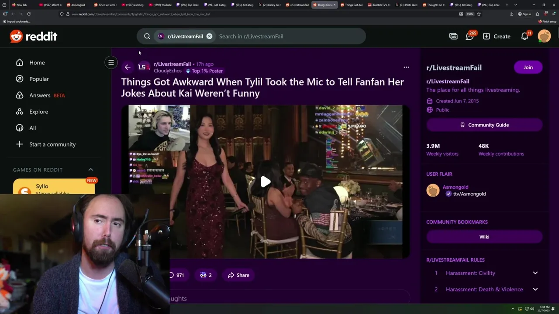Open r/LivestreamFail link in post header

(x=172, y=64)
